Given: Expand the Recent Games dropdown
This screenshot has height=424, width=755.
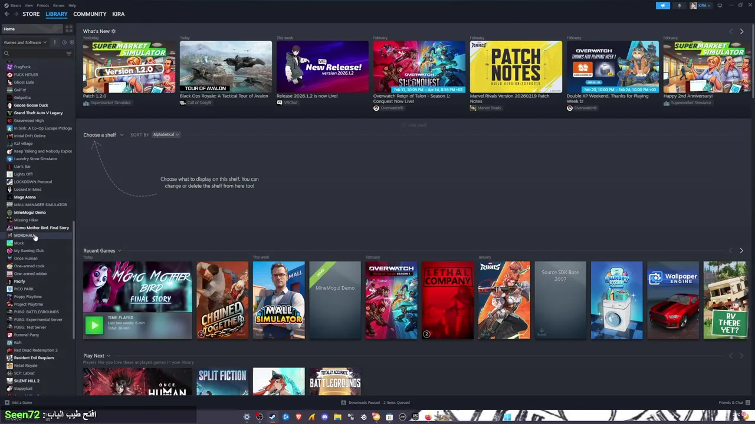Looking at the screenshot, I should (102, 251).
